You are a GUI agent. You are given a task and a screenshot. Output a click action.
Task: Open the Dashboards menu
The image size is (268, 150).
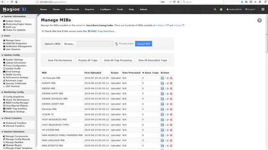tap(72, 9)
